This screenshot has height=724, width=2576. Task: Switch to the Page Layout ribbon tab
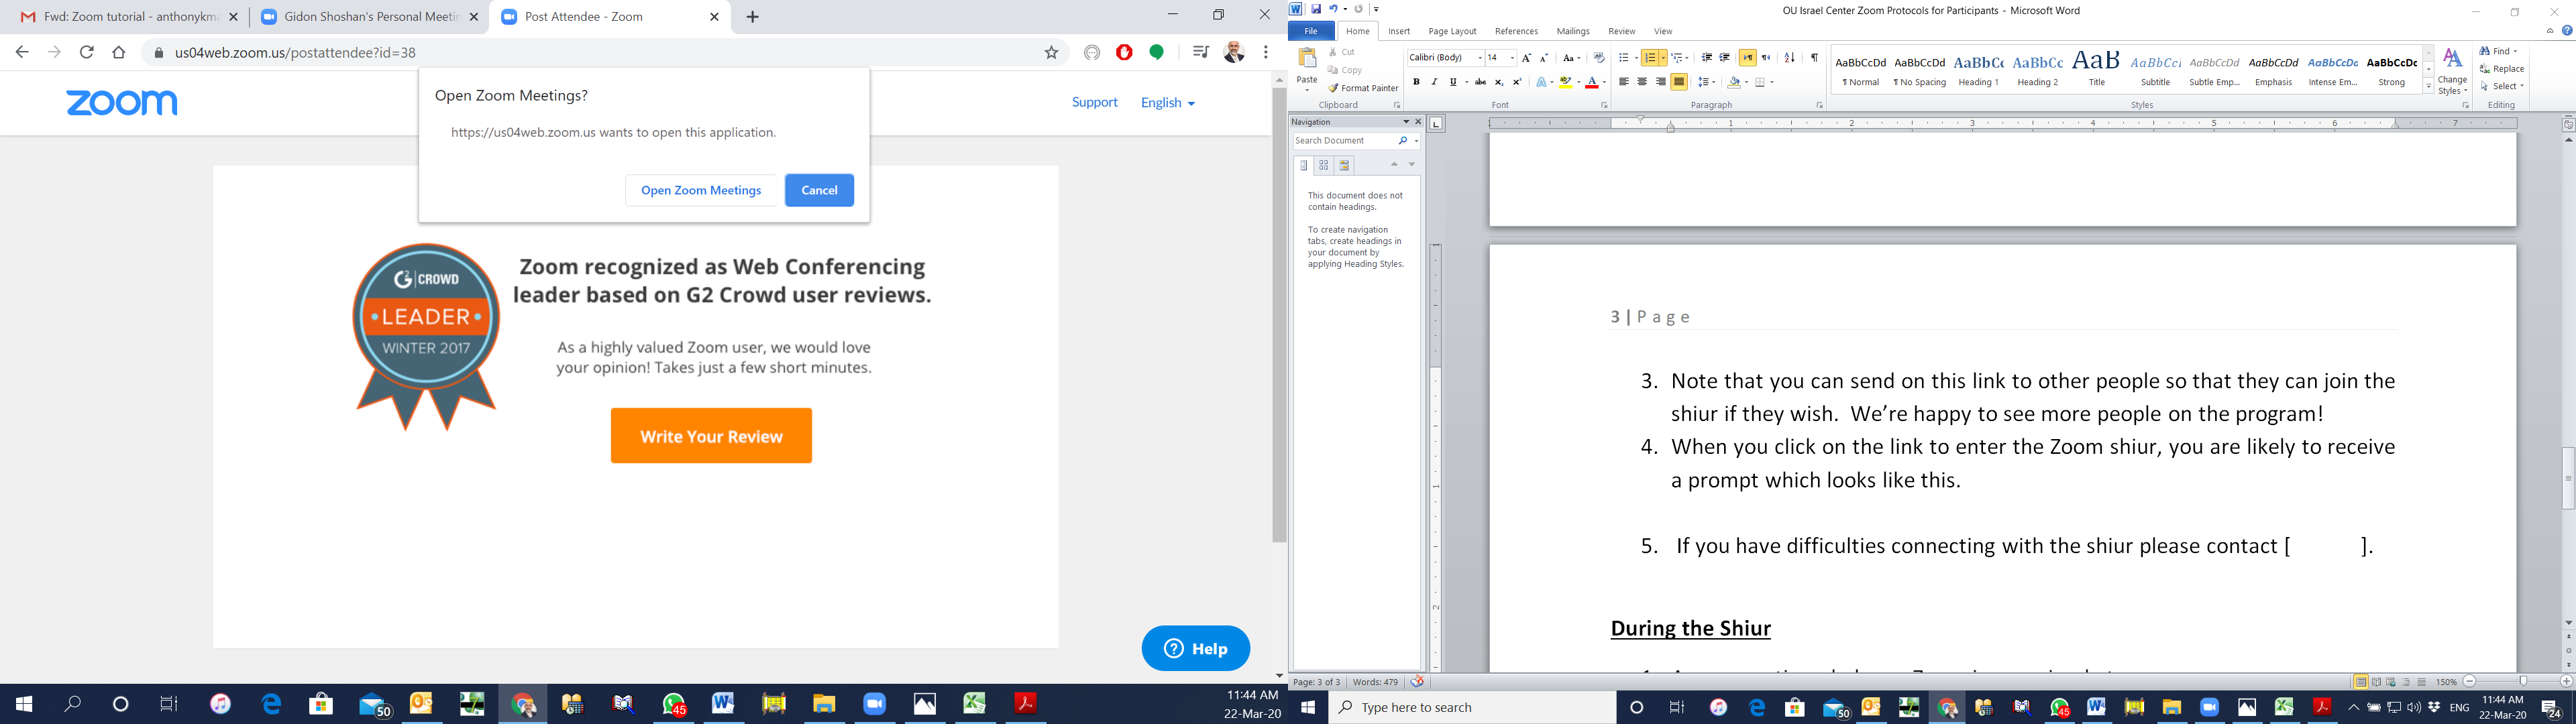1452,32
